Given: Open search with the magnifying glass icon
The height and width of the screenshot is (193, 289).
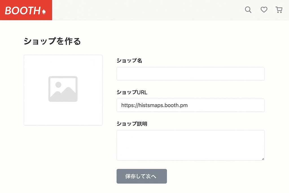Looking at the screenshot, I should (248, 10).
